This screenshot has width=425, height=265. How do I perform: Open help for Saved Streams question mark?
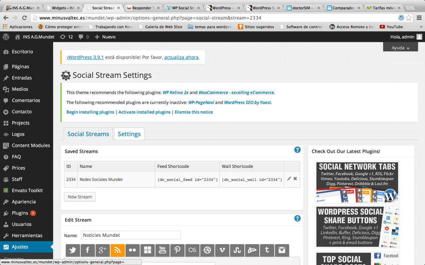pos(297,150)
